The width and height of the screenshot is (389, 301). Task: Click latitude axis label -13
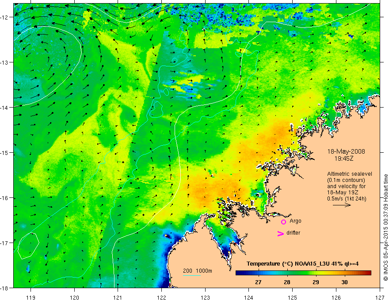click(5, 62)
